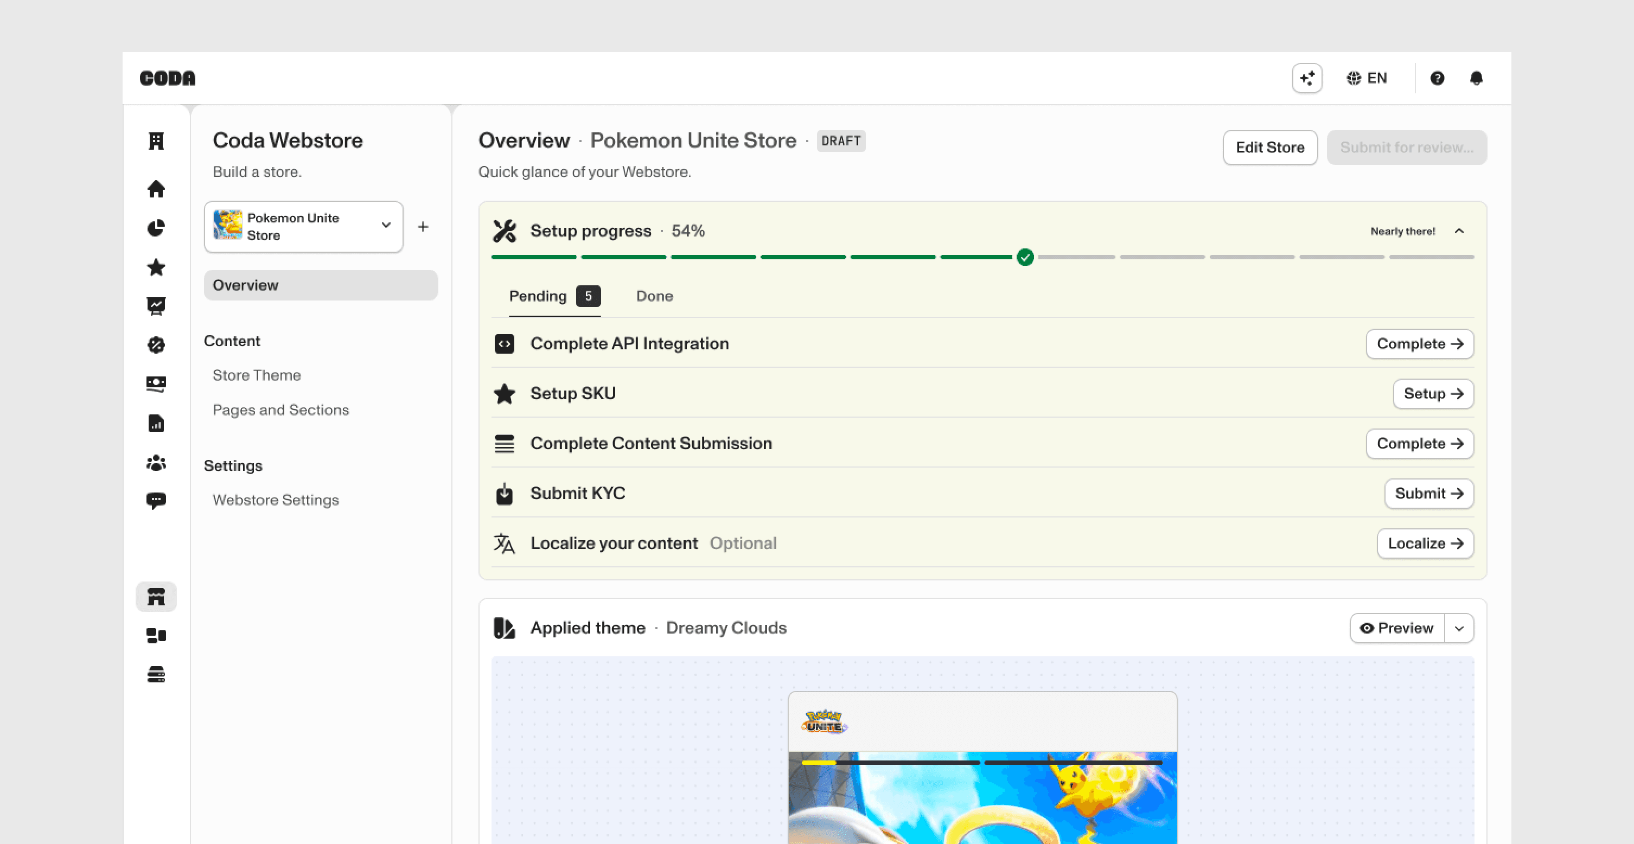The height and width of the screenshot is (844, 1634).
Task: Open the dashboard blocks sidebar icon
Action: tap(156, 635)
